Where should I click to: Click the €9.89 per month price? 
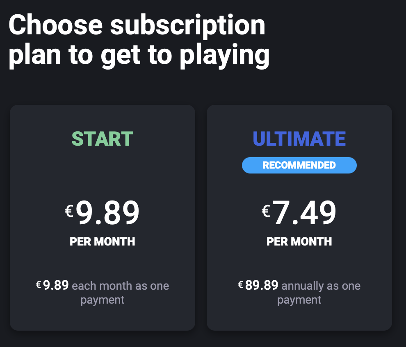pos(102,212)
